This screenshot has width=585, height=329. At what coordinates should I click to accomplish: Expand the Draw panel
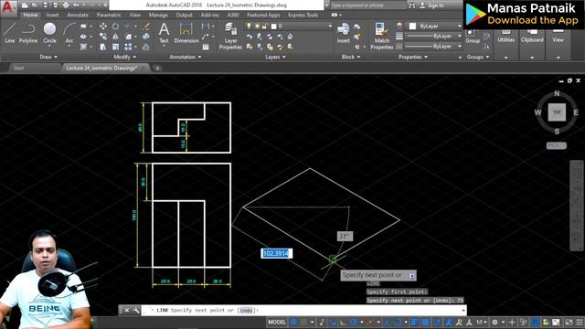[x=48, y=57]
